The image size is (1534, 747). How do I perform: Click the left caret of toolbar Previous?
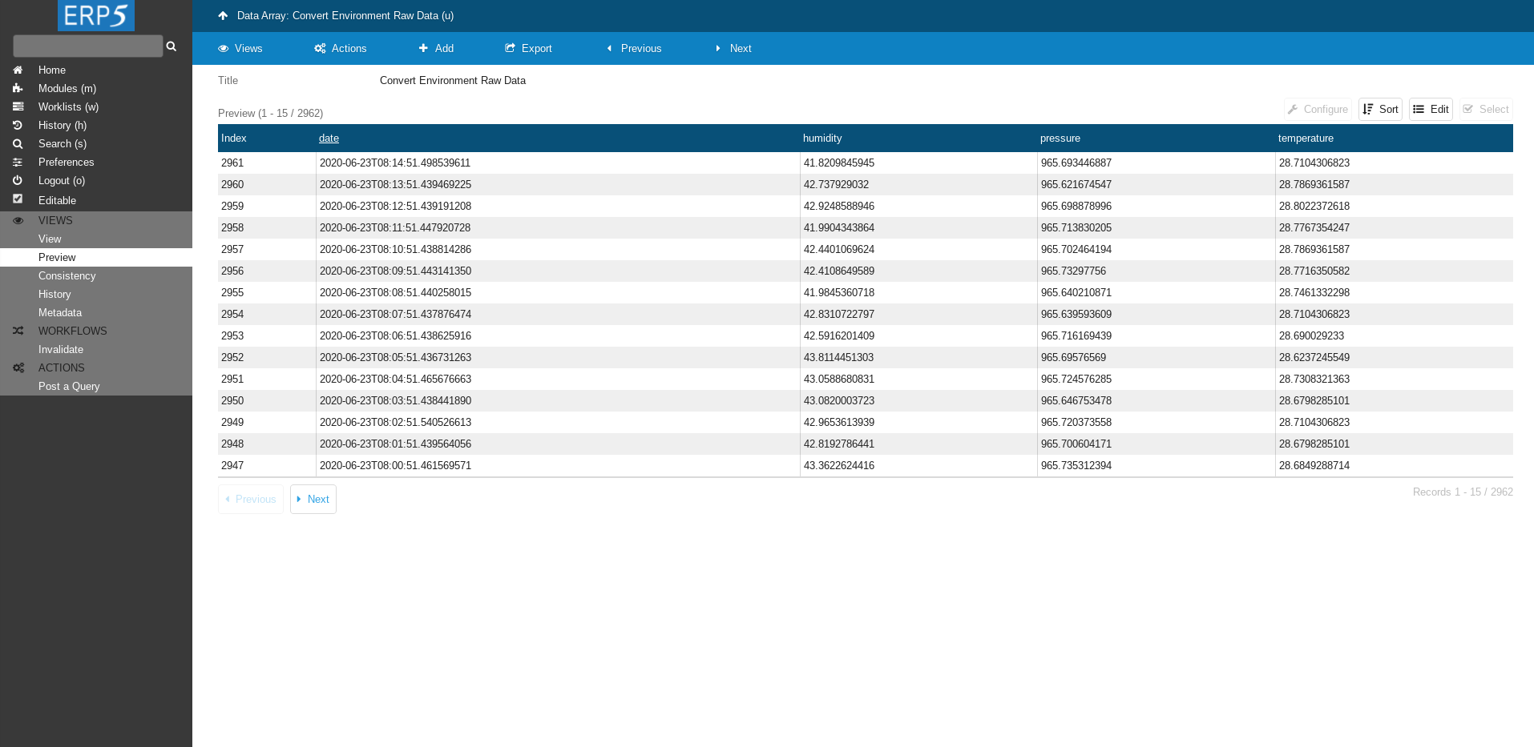click(609, 49)
